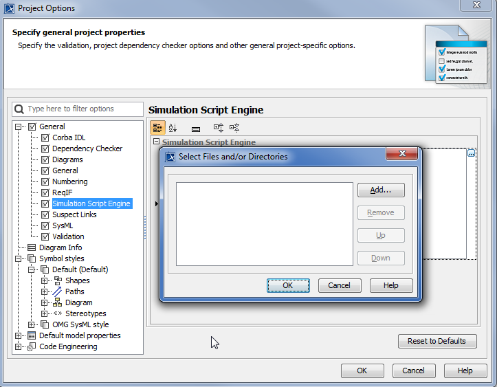This screenshot has height=387, width=497.
Task: Click the Symbol styles icon in tree
Action: click(x=32, y=258)
